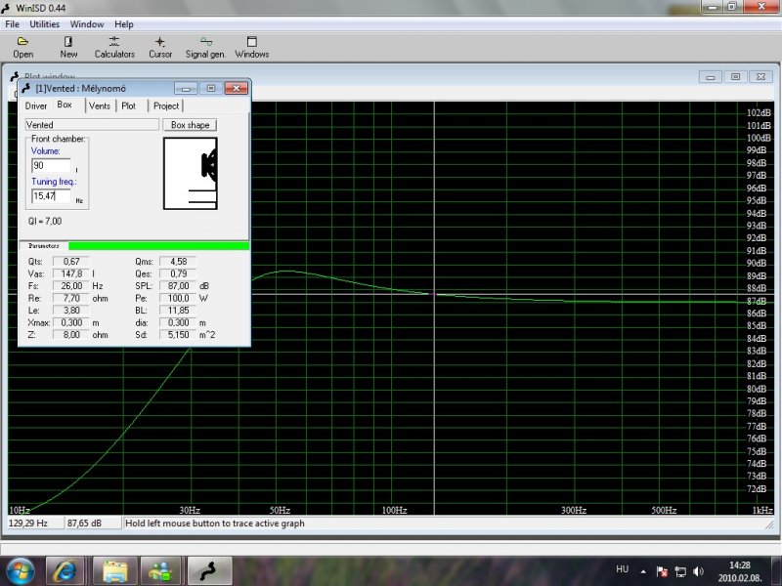Click the green Parameters bar
The image size is (782, 586).
158,246
